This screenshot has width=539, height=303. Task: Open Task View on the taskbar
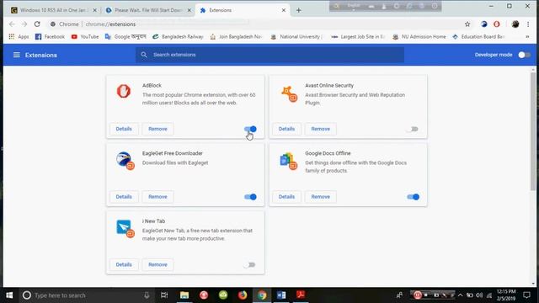pos(164,295)
